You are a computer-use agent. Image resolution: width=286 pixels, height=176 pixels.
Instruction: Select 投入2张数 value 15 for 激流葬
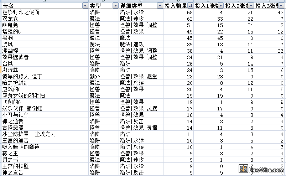point(239,70)
